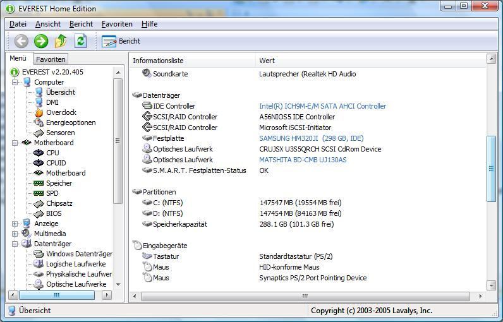Select Übersicht in the tree

point(60,92)
